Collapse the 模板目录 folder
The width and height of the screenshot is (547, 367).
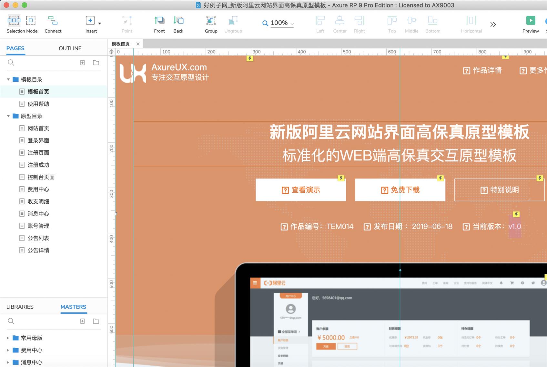[x=8, y=79]
